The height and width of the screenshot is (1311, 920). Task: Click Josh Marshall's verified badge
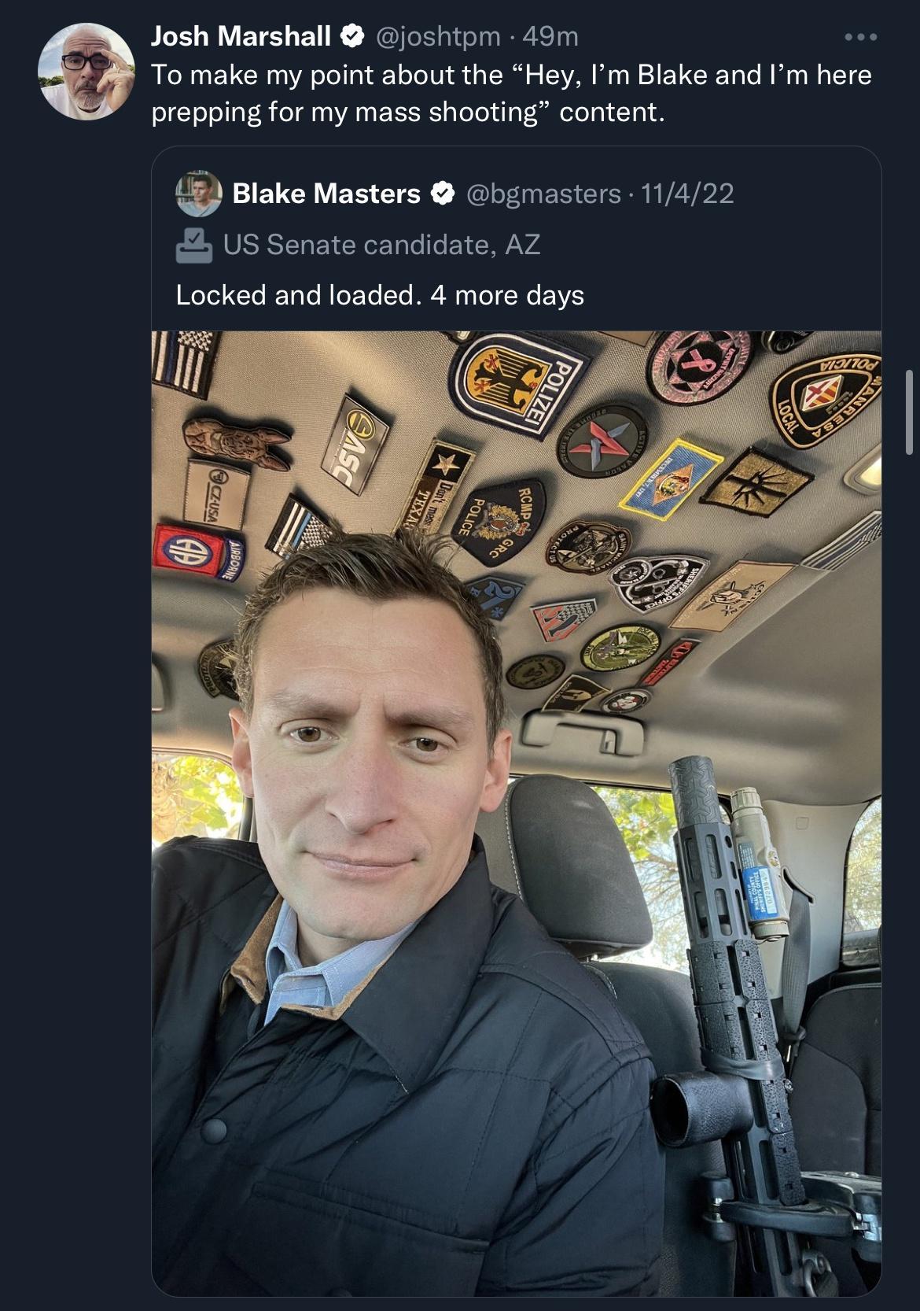pos(351,36)
